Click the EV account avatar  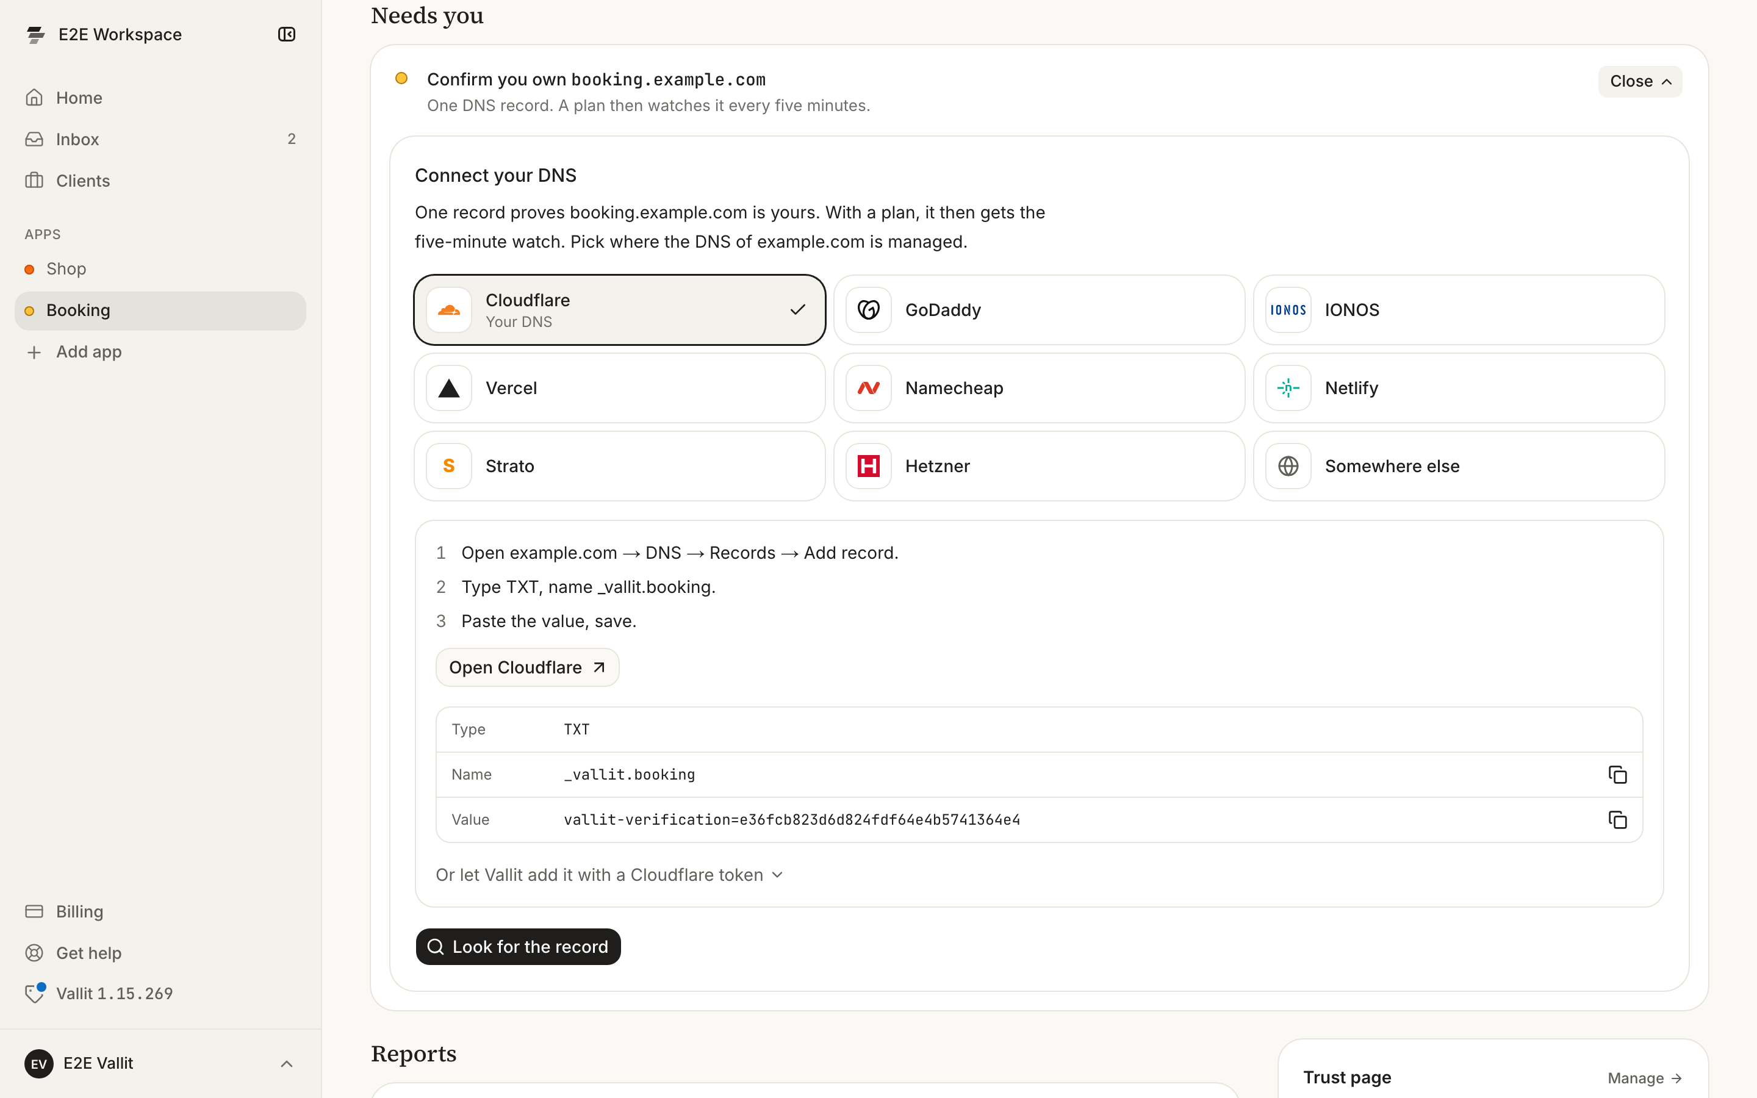point(39,1064)
